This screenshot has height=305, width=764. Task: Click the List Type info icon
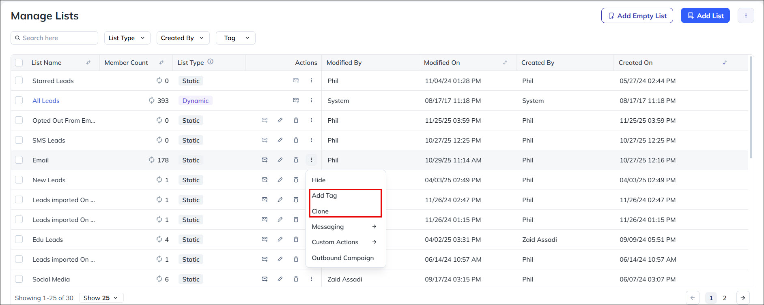click(210, 62)
